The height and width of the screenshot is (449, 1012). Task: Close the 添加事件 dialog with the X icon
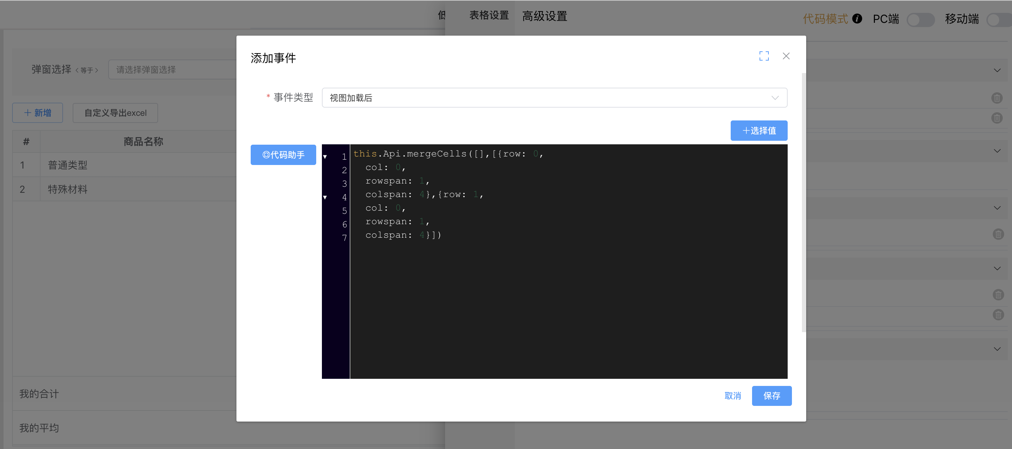(786, 56)
